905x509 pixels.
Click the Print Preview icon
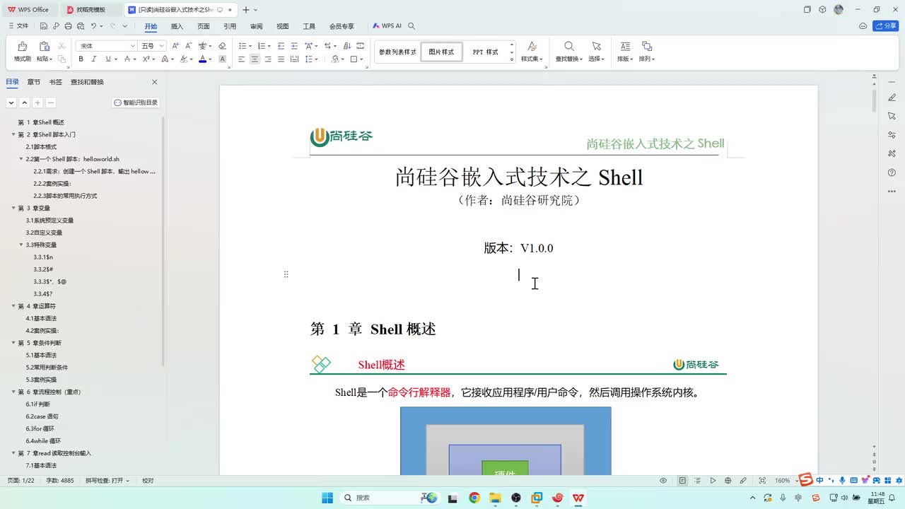pos(80,26)
